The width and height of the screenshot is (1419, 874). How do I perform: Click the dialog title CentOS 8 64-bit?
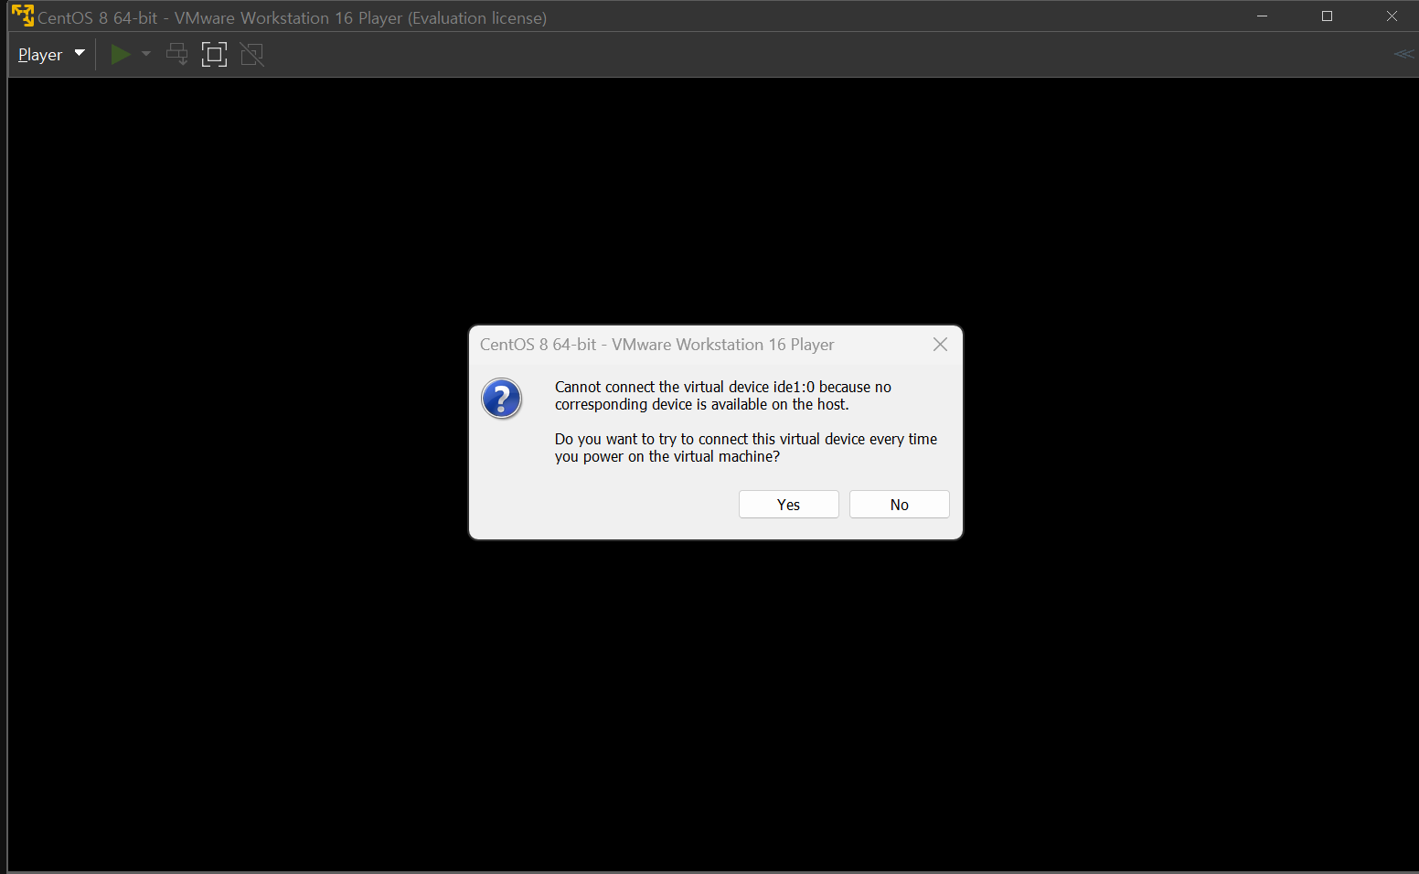pos(656,345)
